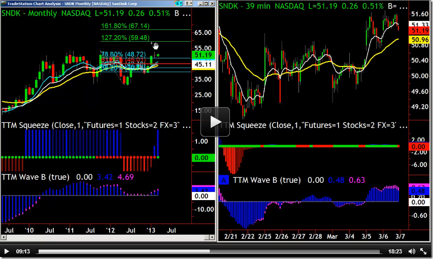The height and width of the screenshot is (259, 433).
Task: Click the SNDK - 39 min chart header
Action: coord(313,6)
